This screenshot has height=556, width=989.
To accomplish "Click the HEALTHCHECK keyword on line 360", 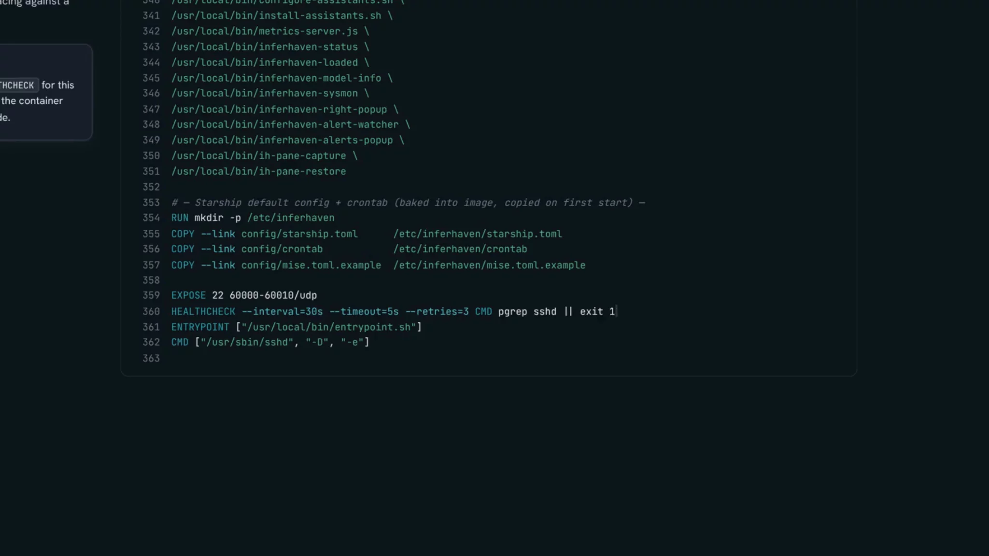I will coord(203,312).
